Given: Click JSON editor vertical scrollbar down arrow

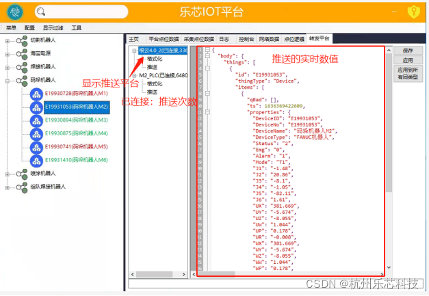Looking at the screenshot, I should (x=389, y=267).
